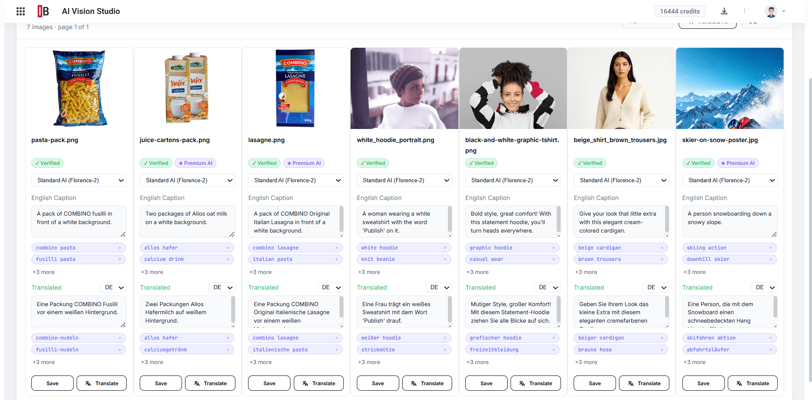Viewport: 812px width, 400px height.
Task: Remove the 'freizeitkleidung' tag
Action: coord(554,350)
